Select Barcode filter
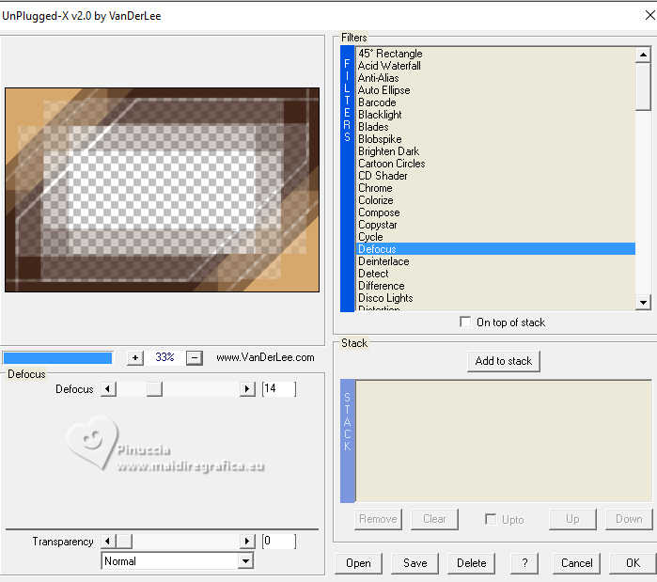The height and width of the screenshot is (582, 657). coord(495,102)
